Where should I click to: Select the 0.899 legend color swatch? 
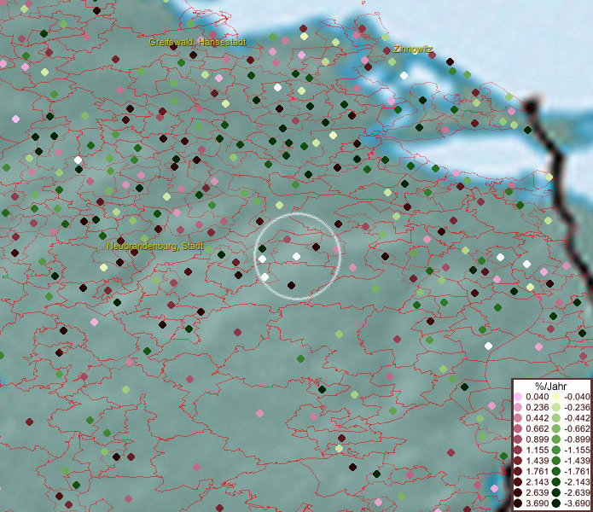point(518,439)
